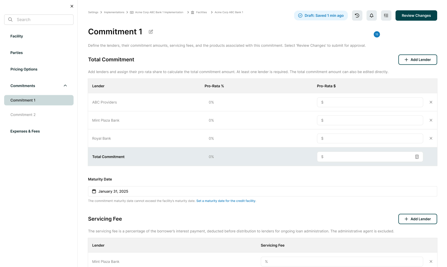Select Commitment 2 in the sidebar
The image size is (447, 267).
(23, 115)
